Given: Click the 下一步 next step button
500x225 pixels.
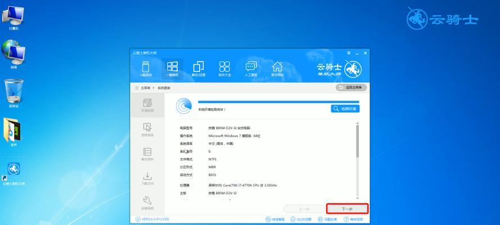Looking at the screenshot, I should pos(347,209).
